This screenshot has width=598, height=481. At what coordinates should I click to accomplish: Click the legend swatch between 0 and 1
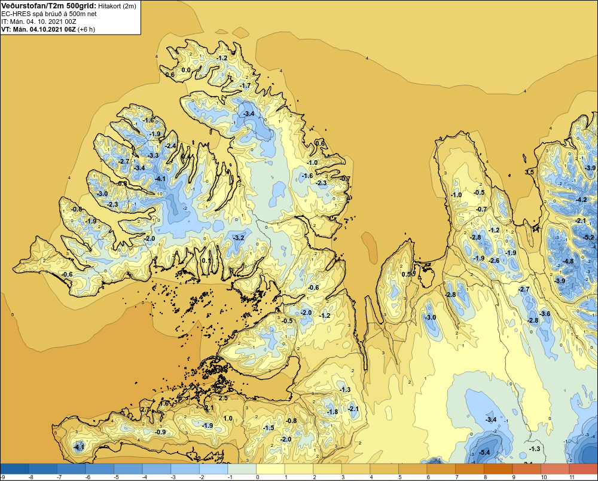(x=271, y=469)
